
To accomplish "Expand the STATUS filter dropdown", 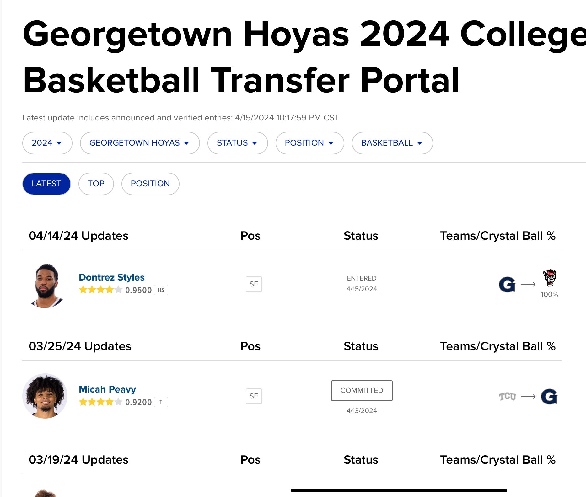I will click(x=238, y=143).
